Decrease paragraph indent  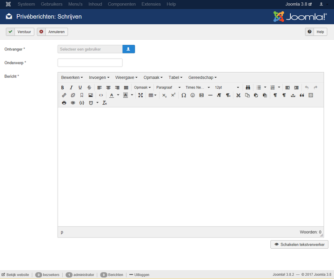tap(287, 88)
